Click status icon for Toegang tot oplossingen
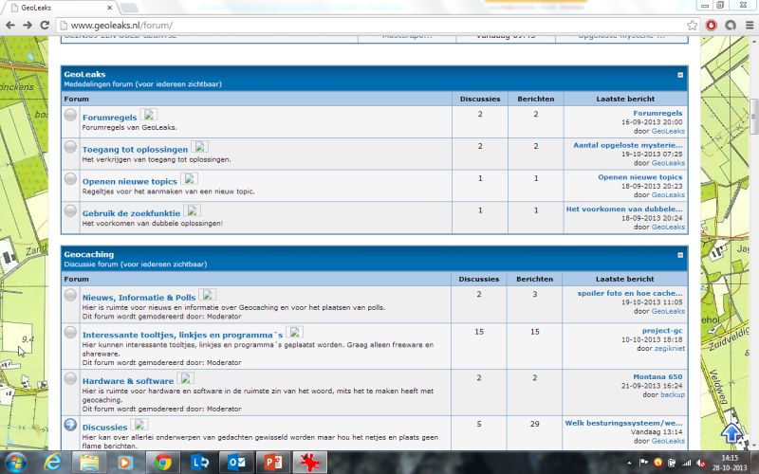This screenshot has width=759, height=474. coord(70,147)
